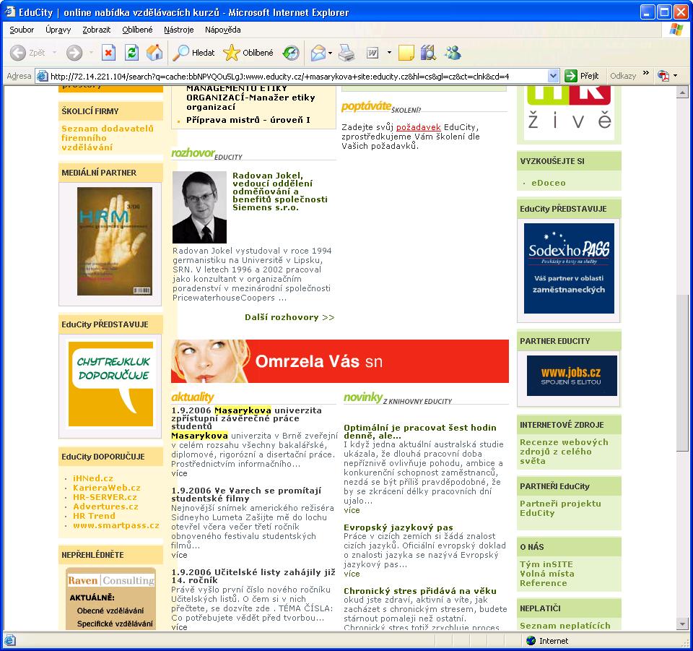This screenshot has height=651, width=693.
Task: Click the Chytrejkluk doporučuje banner
Action: tap(110, 384)
